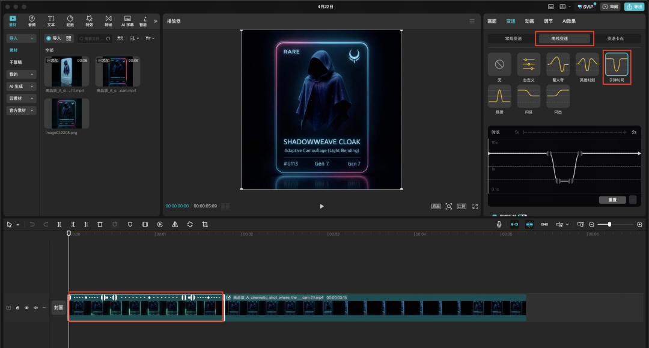
Task: Click the split clip tool in timeline toolbar
Action: coord(59,224)
